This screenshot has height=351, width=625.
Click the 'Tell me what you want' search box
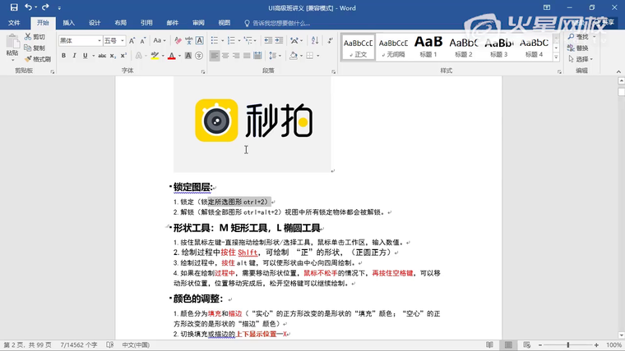pyautogui.click(x=281, y=23)
